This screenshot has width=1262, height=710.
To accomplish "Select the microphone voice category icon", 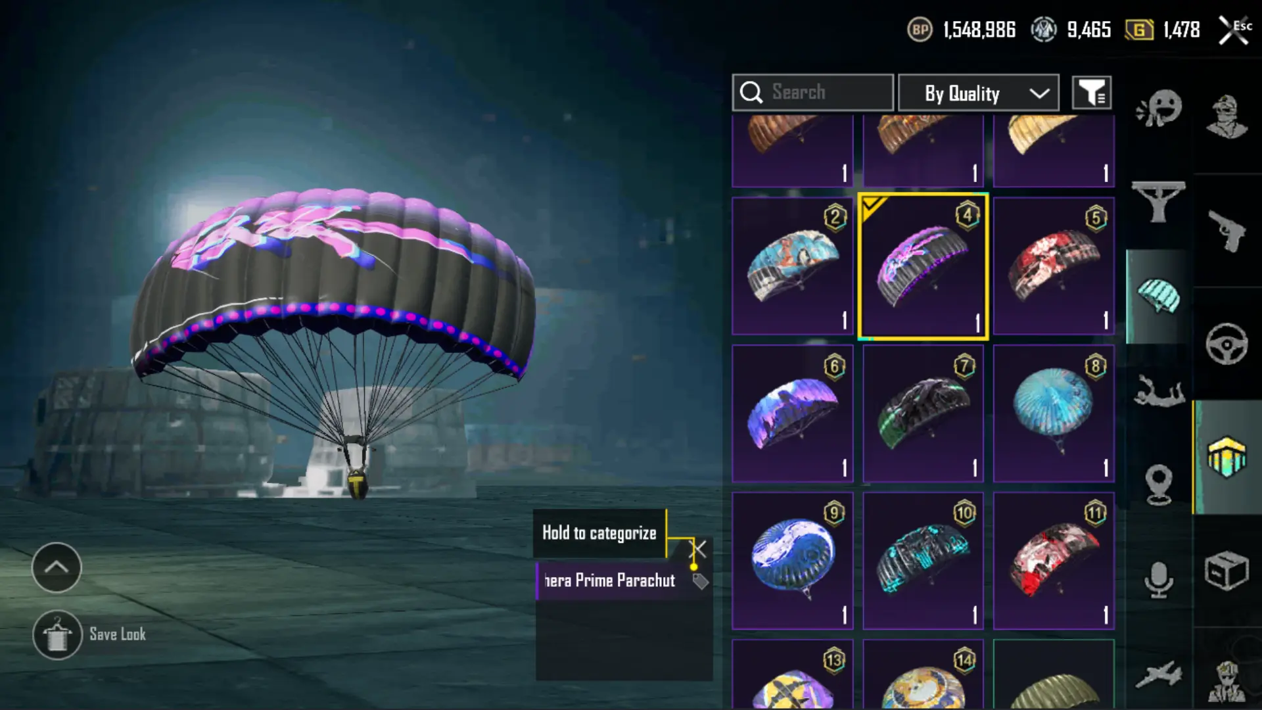I will click(x=1159, y=580).
